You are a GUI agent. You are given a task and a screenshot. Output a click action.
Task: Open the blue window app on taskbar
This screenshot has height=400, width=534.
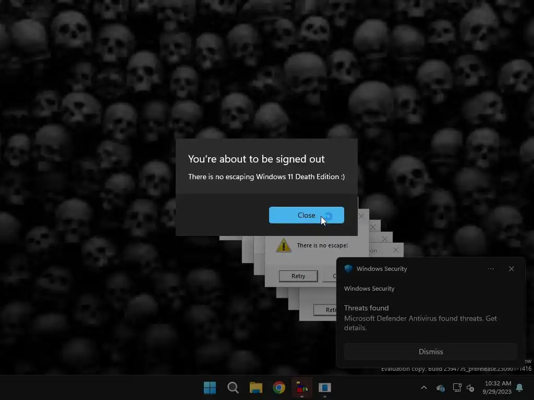[325, 387]
